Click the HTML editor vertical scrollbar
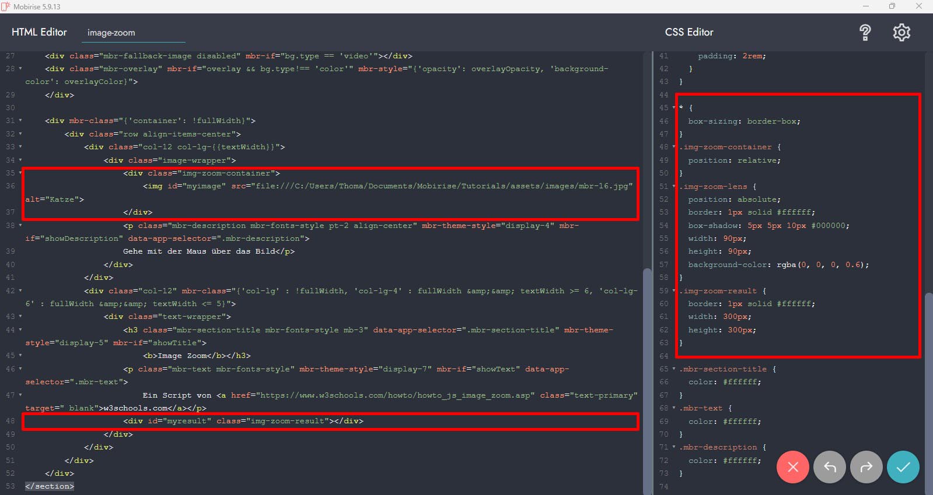 pyautogui.click(x=647, y=379)
